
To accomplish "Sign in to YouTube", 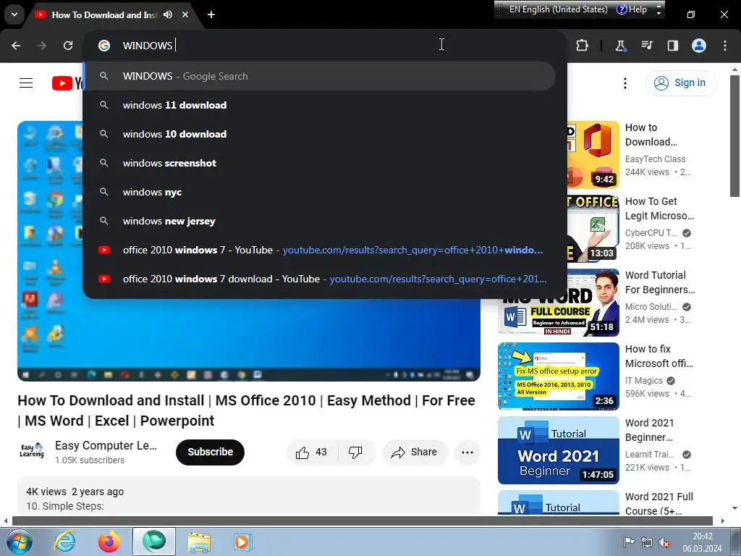I will coord(680,83).
